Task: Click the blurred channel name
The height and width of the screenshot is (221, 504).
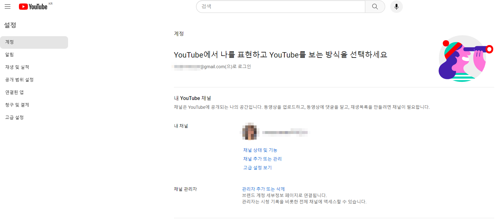Action: 285,132
